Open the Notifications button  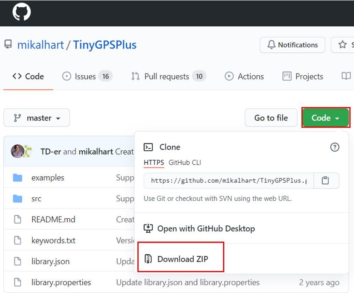[x=293, y=45]
